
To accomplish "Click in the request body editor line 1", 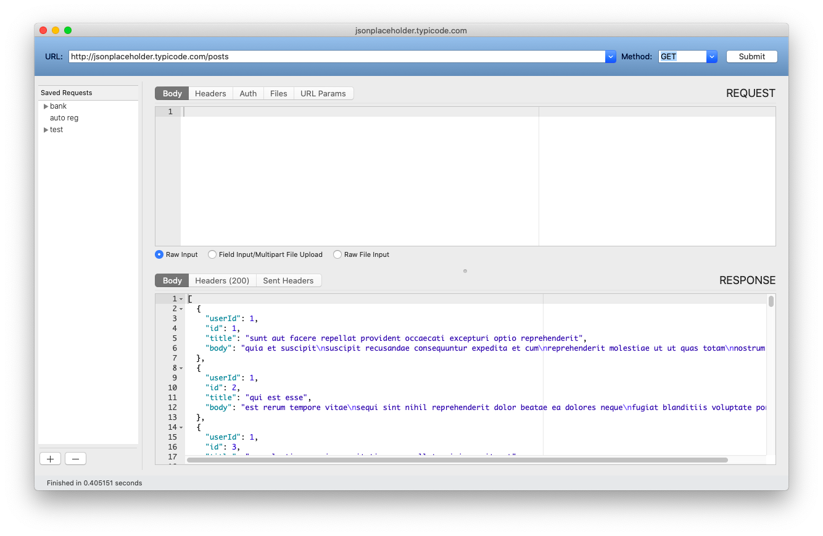I will point(478,112).
